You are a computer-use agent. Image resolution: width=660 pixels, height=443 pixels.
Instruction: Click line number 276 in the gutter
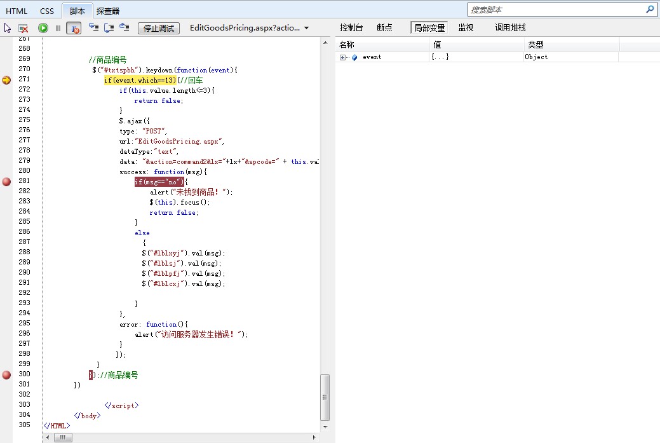pos(24,130)
